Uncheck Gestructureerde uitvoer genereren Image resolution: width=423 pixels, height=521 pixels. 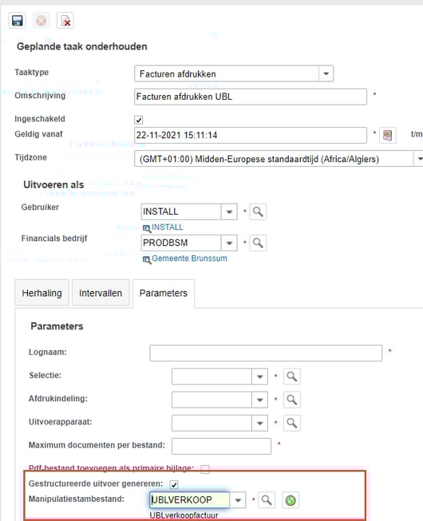click(174, 484)
